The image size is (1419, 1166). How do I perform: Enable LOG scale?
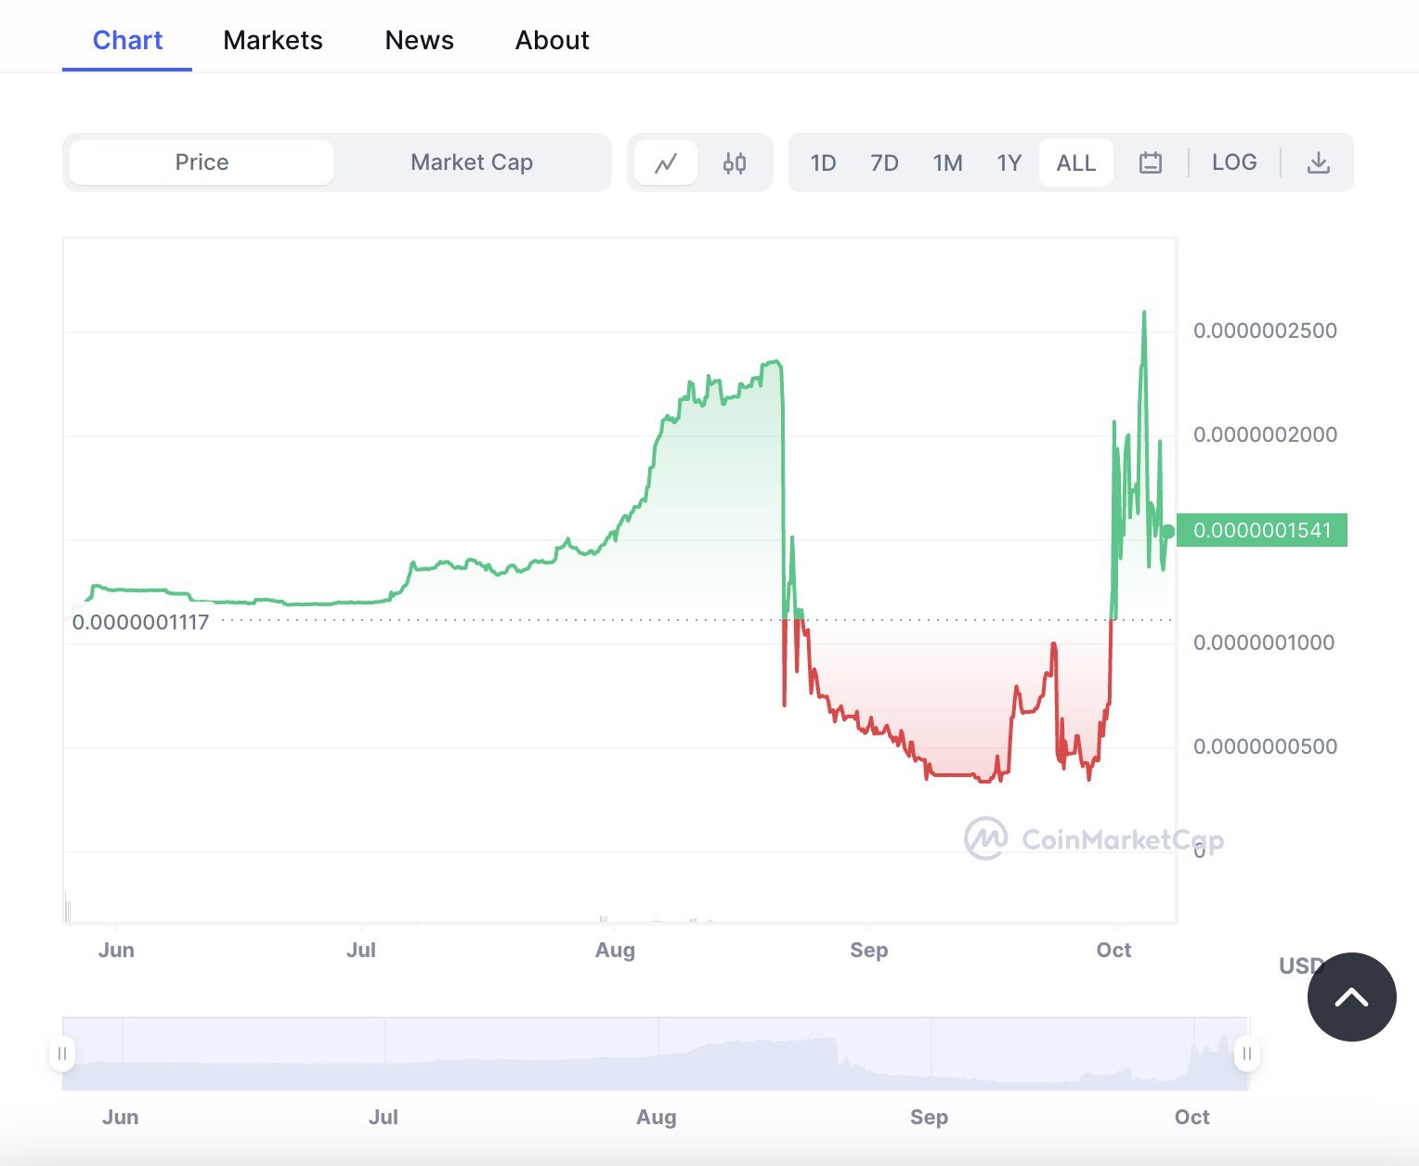click(x=1234, y=162)
